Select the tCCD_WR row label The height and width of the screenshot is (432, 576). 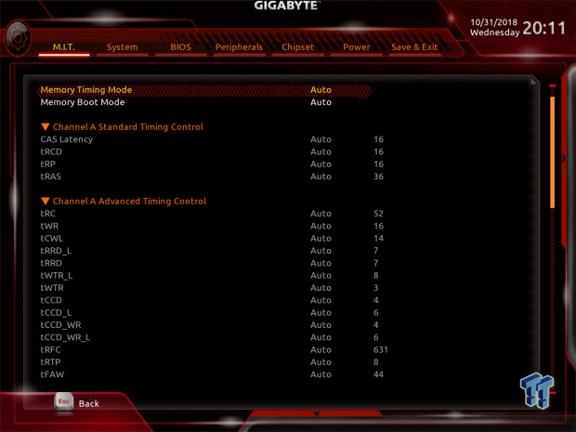(x=60, y=325)
